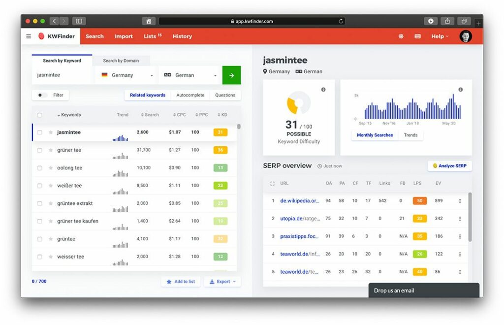The image size is (504, 325).
Task: Open the German language dropdown
Action: click(189, 75)
